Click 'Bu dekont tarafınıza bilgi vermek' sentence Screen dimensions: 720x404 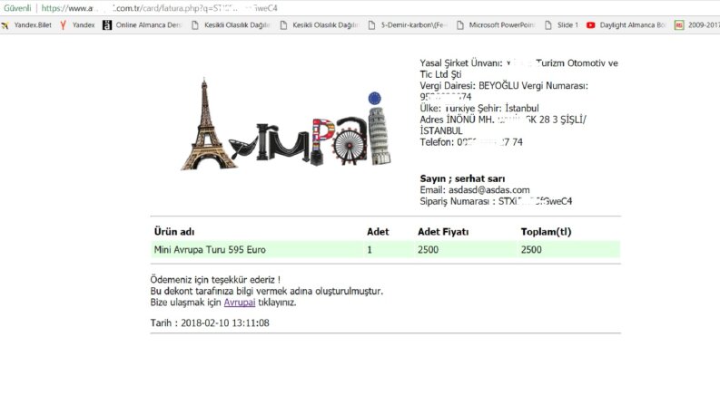tap(266, 291)
